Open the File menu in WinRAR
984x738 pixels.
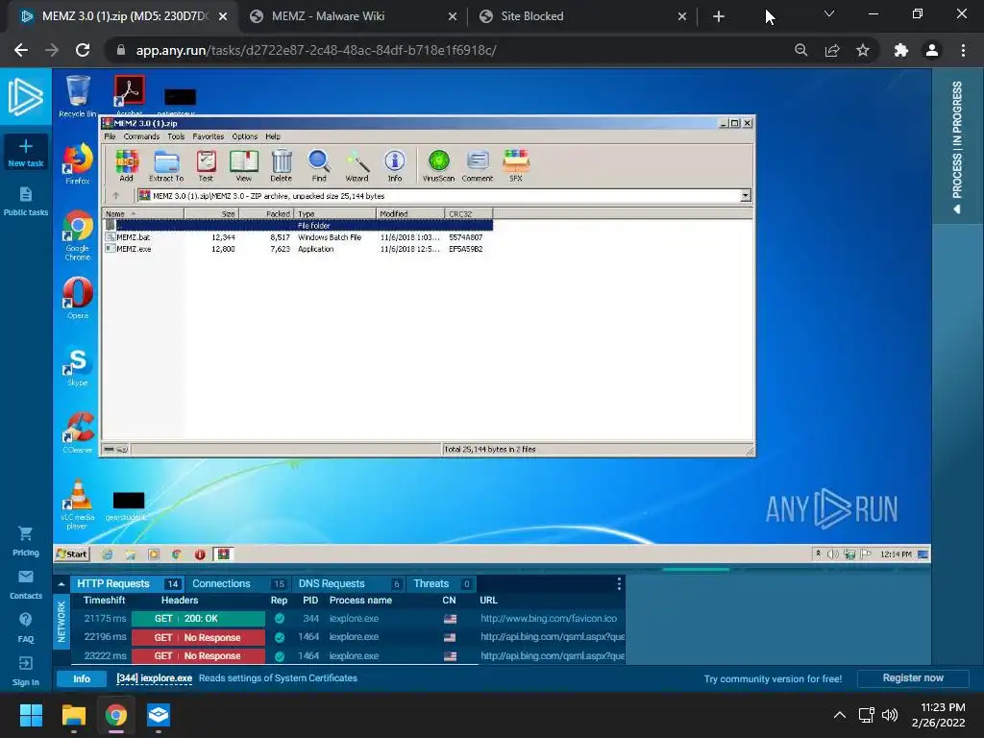(110, 136)
